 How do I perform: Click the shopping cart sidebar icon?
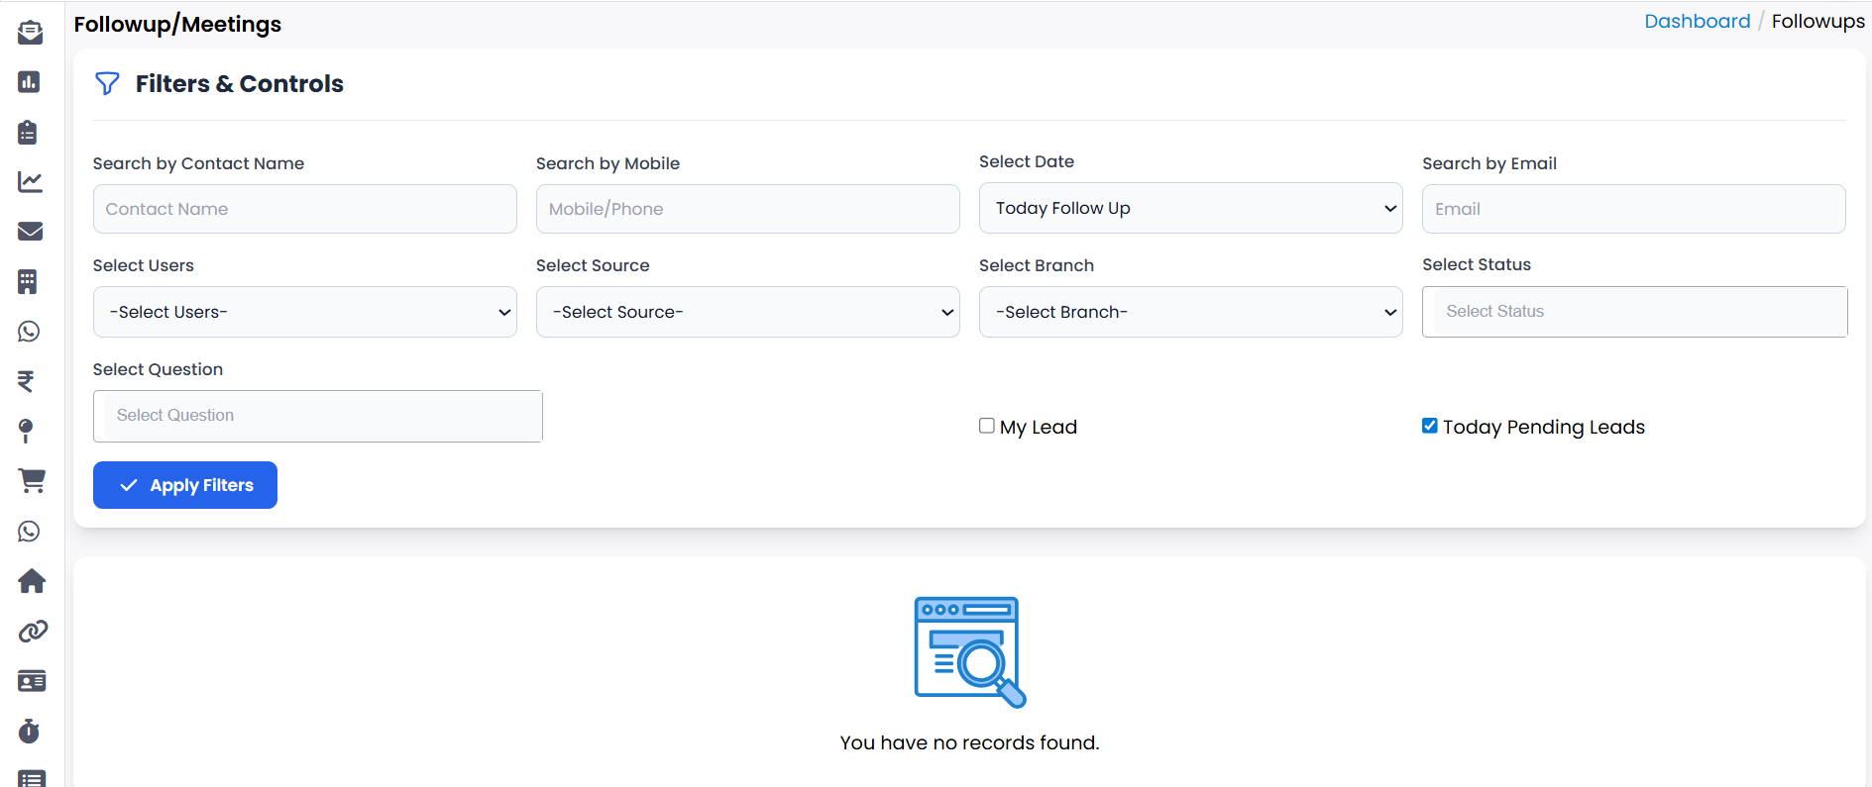pos(32,481)
